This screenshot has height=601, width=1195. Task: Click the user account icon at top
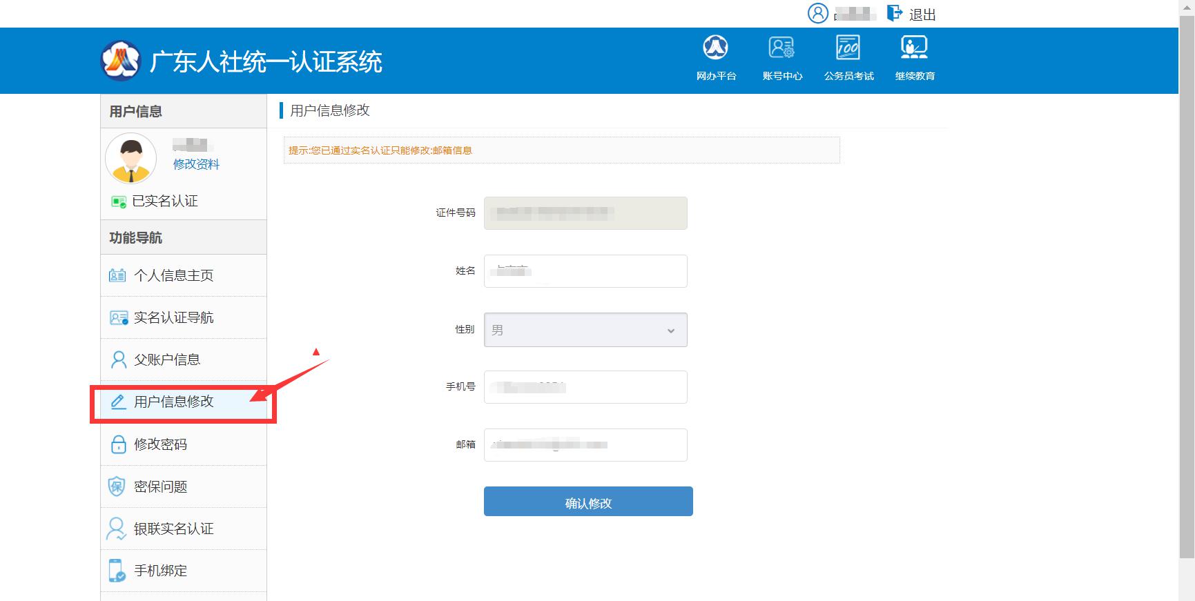[818, 13]
